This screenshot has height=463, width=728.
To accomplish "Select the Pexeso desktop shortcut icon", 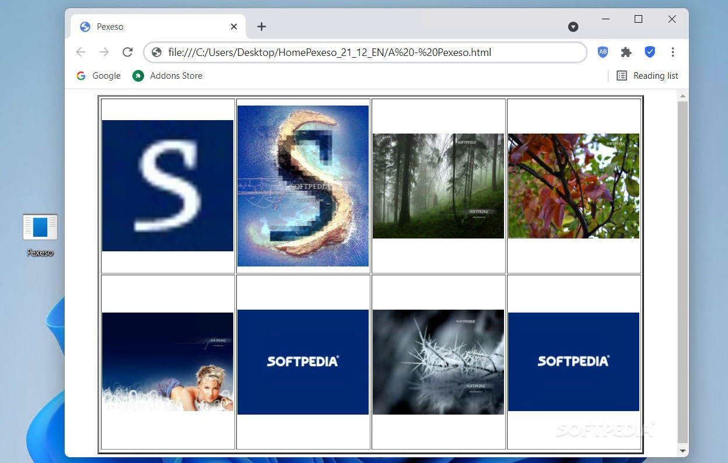I will pos(40,235).
